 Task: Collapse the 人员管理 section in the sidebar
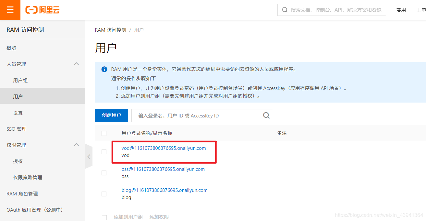tap(76, 64)
